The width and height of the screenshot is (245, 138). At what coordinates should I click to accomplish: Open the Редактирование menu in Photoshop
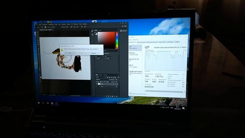(45, 25)
